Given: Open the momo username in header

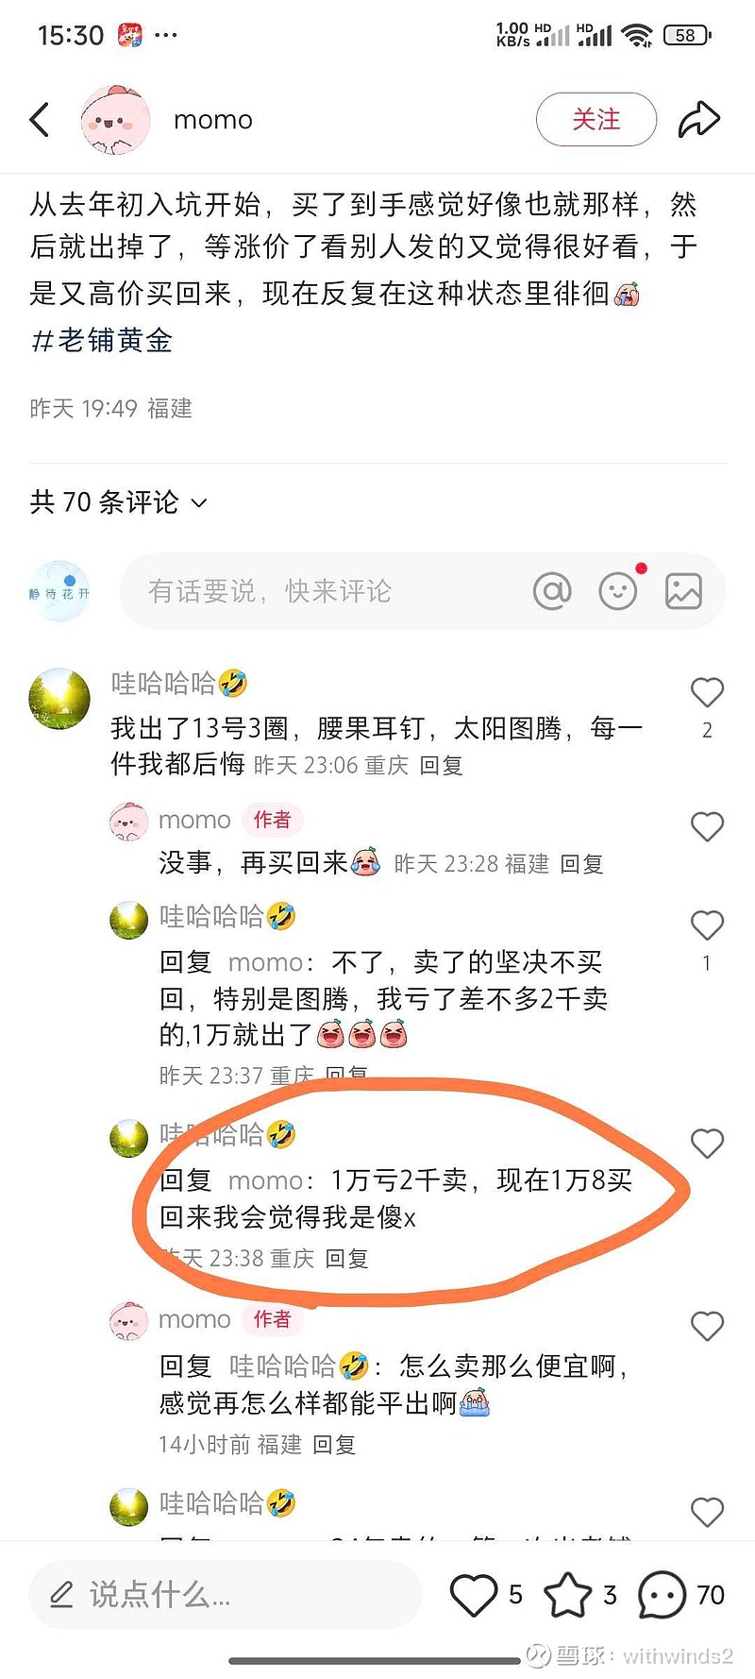Looking at the screenshot, I should (x=213, y=120).
